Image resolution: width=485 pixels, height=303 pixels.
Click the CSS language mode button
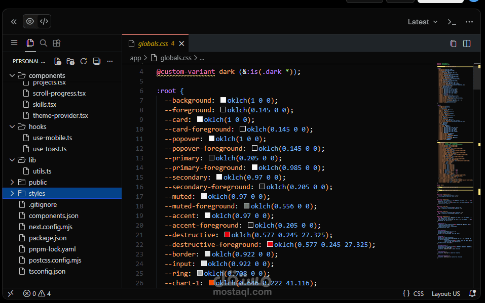[x=418, y=293]
